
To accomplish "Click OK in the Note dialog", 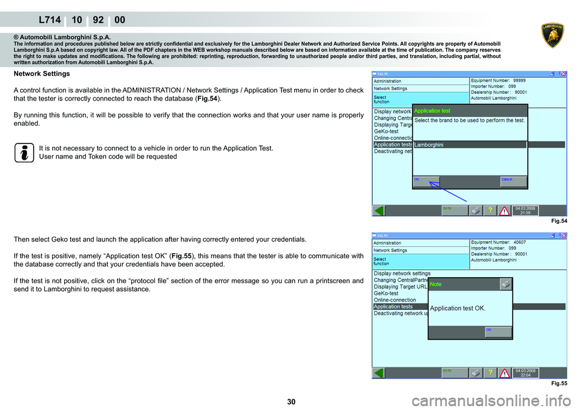I will (x=498, y=332).
